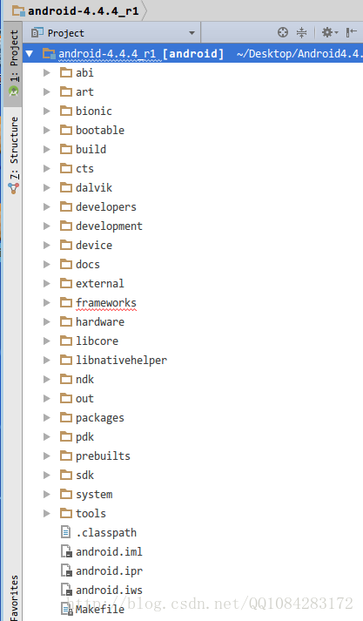Select the art folder name
The image size is (363, 621).
(84, 91)
